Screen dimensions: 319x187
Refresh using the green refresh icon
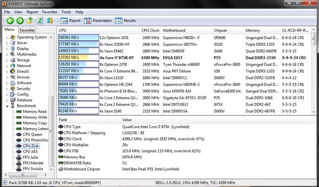coord(40,20)
